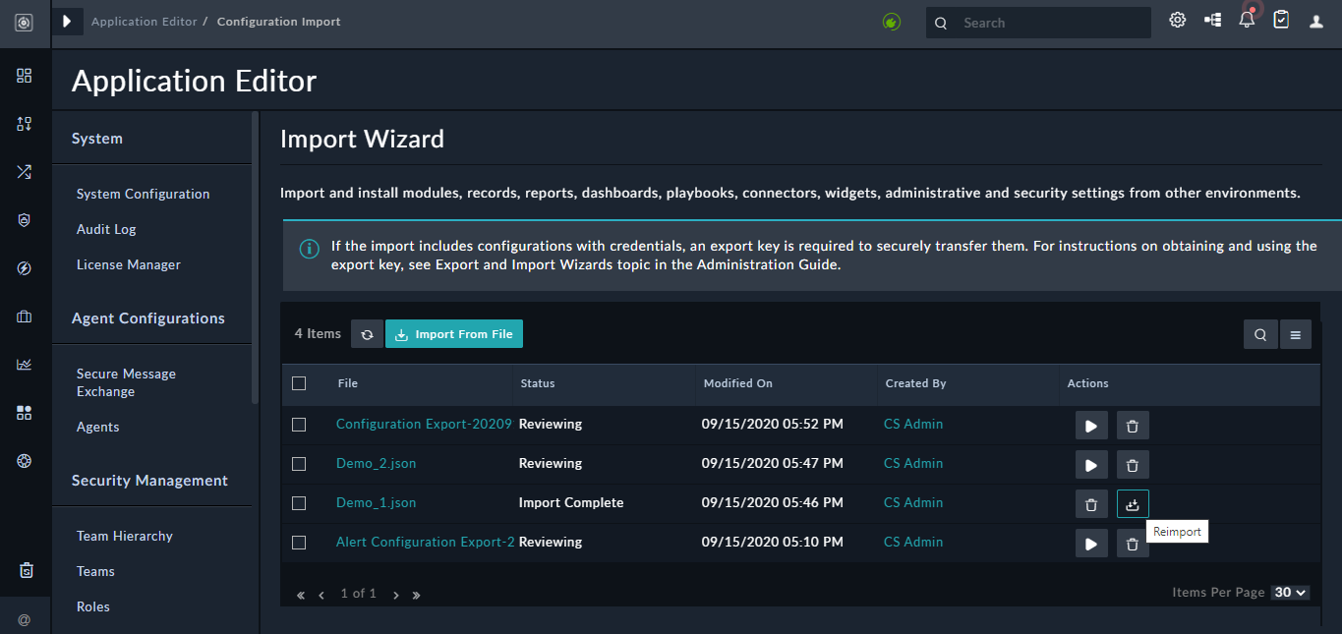Go to the previous page
The height and width of the screenshot is (634, 1342).
321,595
